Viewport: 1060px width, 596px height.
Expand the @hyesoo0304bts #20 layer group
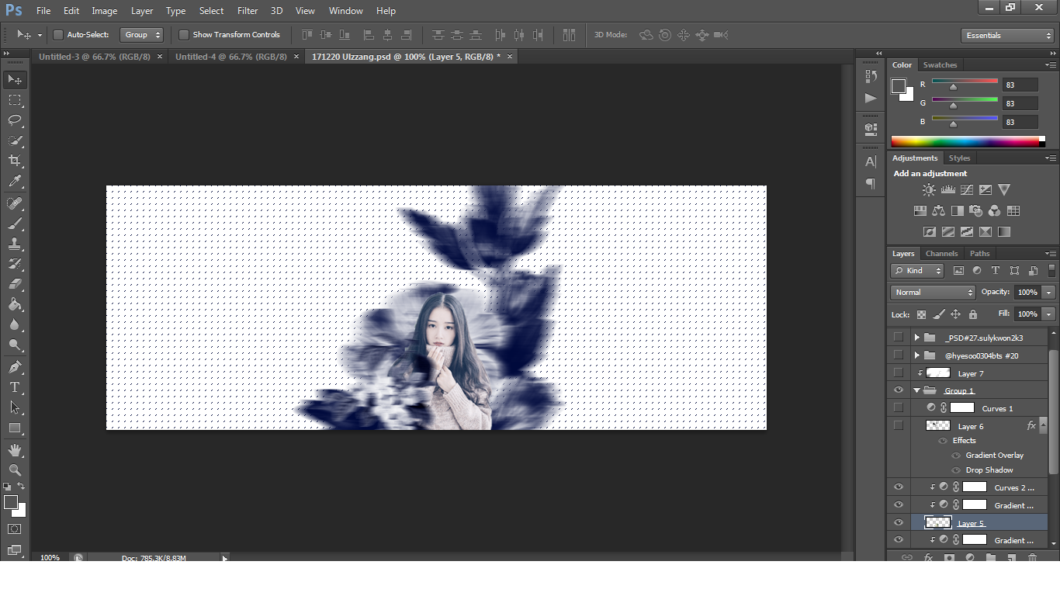click(x=916, y=355)
